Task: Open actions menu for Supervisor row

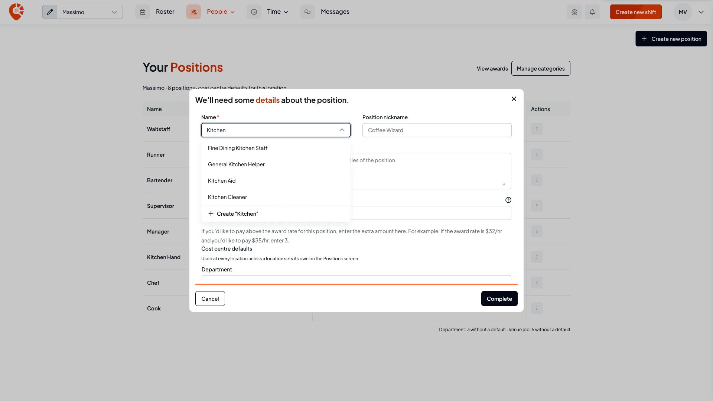Action: pyautogui.click(x=537, y=206)
